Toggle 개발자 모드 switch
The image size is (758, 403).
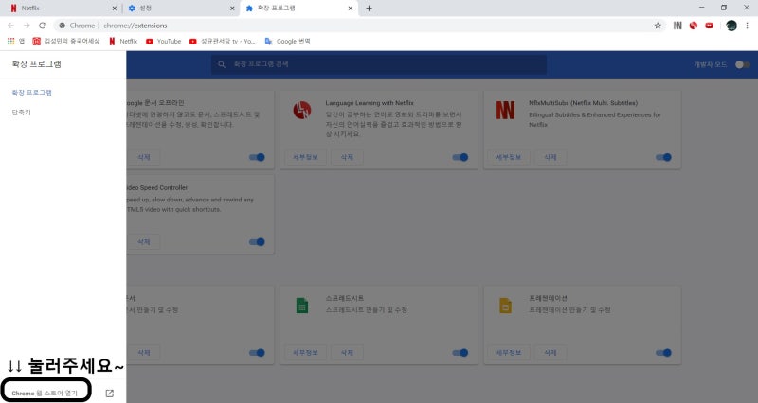pyautogui.click(x=743, y=64)
